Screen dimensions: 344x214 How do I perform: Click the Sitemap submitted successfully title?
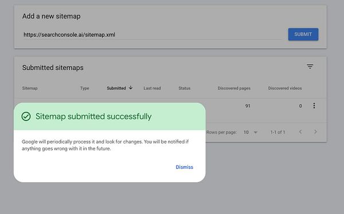pos(93,116)
